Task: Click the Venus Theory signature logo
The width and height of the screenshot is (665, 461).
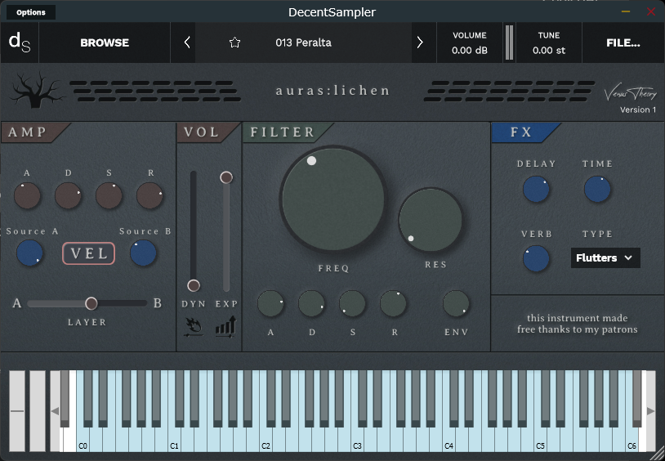Action: point(630,92)
